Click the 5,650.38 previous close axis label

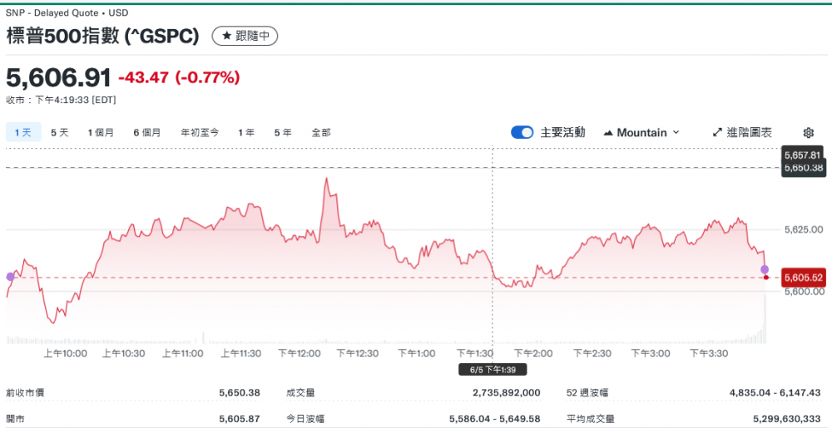[803, 168]
